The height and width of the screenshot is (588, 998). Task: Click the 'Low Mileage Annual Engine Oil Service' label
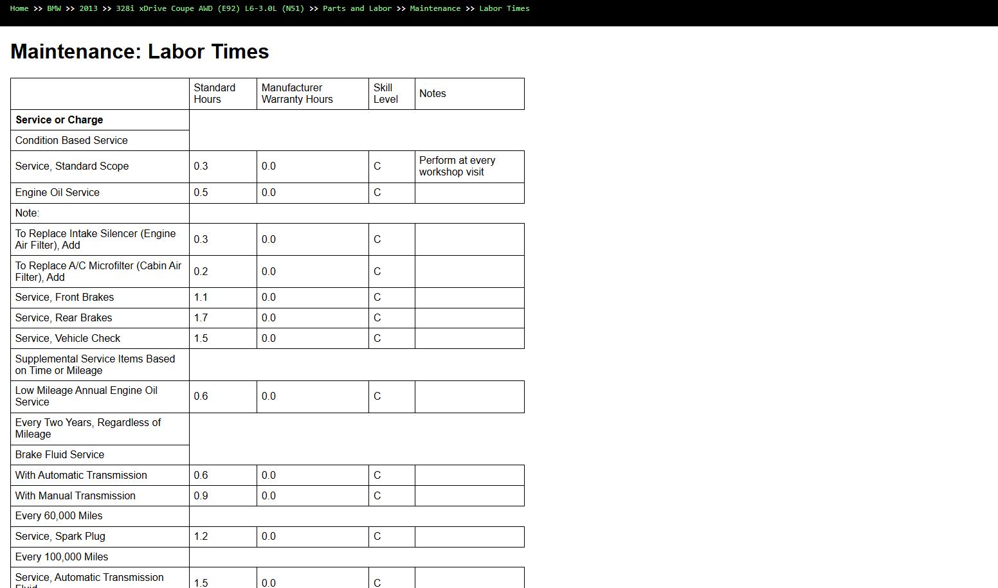click(86, 396)
